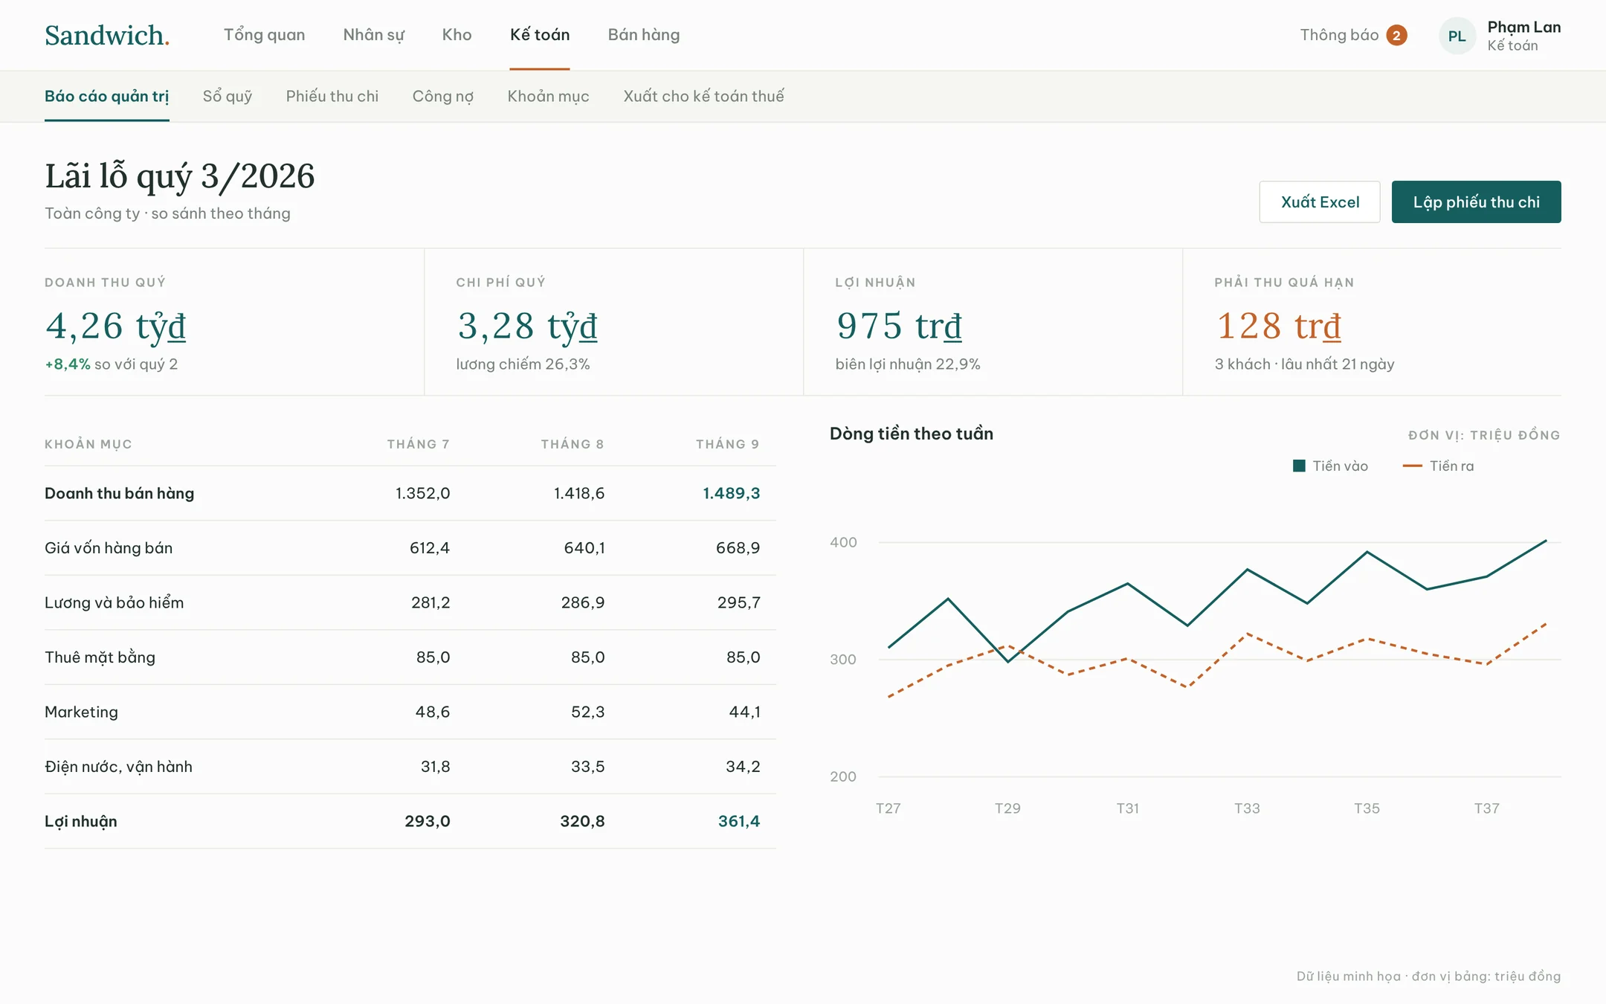Click the Xuất Excel button
Image resolution: width=1606 pixels, height=1004 pixels.
pos(1320,202)
